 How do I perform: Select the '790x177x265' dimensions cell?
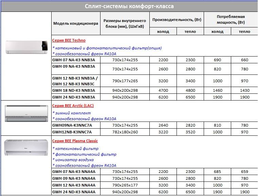coord(125,81)
